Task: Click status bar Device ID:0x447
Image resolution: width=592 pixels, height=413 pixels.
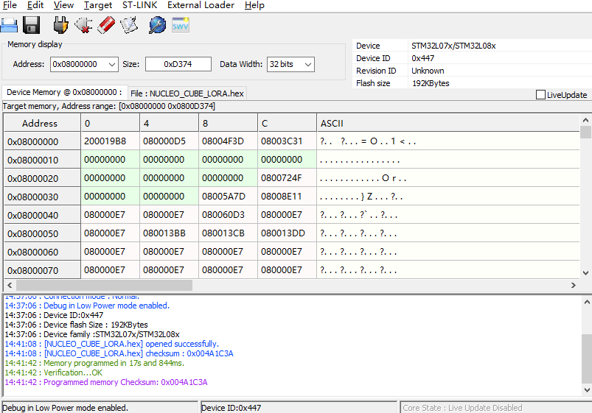Action: click(231, 408)
